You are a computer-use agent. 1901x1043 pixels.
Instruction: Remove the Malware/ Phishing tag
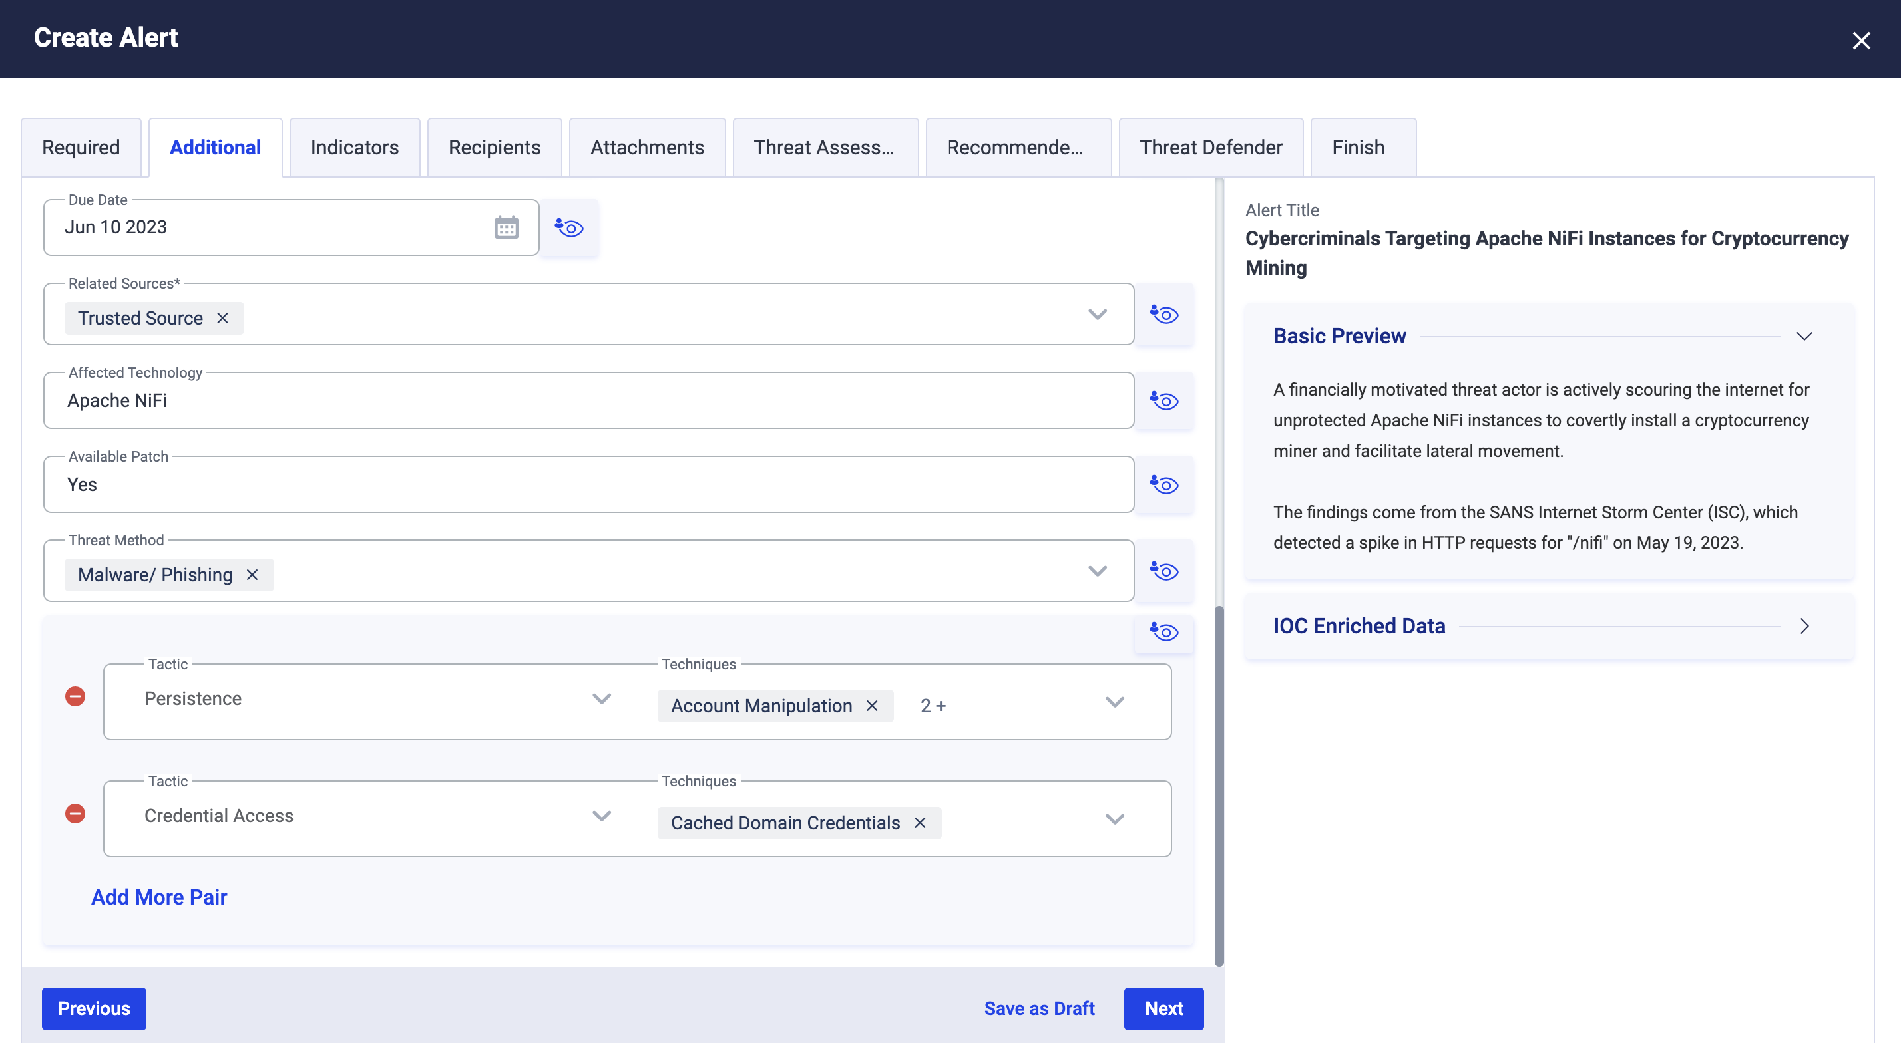coord(252,575)
